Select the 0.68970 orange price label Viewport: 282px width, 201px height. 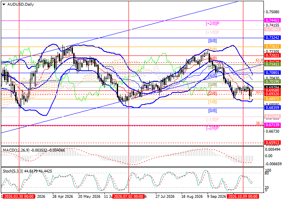point(272,99)
